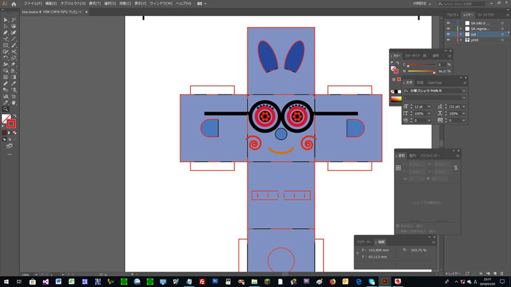Screen dimensions: 511x287
Task: Expand the 'SA regma' layer
Action: (461, 29)
